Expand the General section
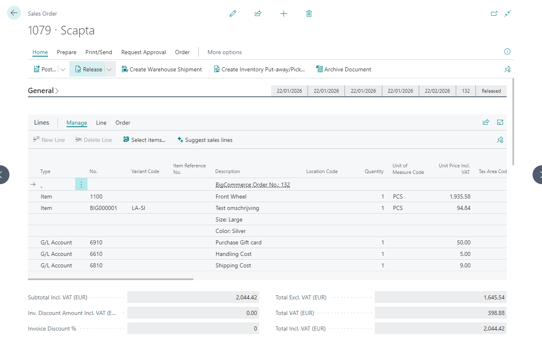 pyautogui.click(x=43, y=91)
